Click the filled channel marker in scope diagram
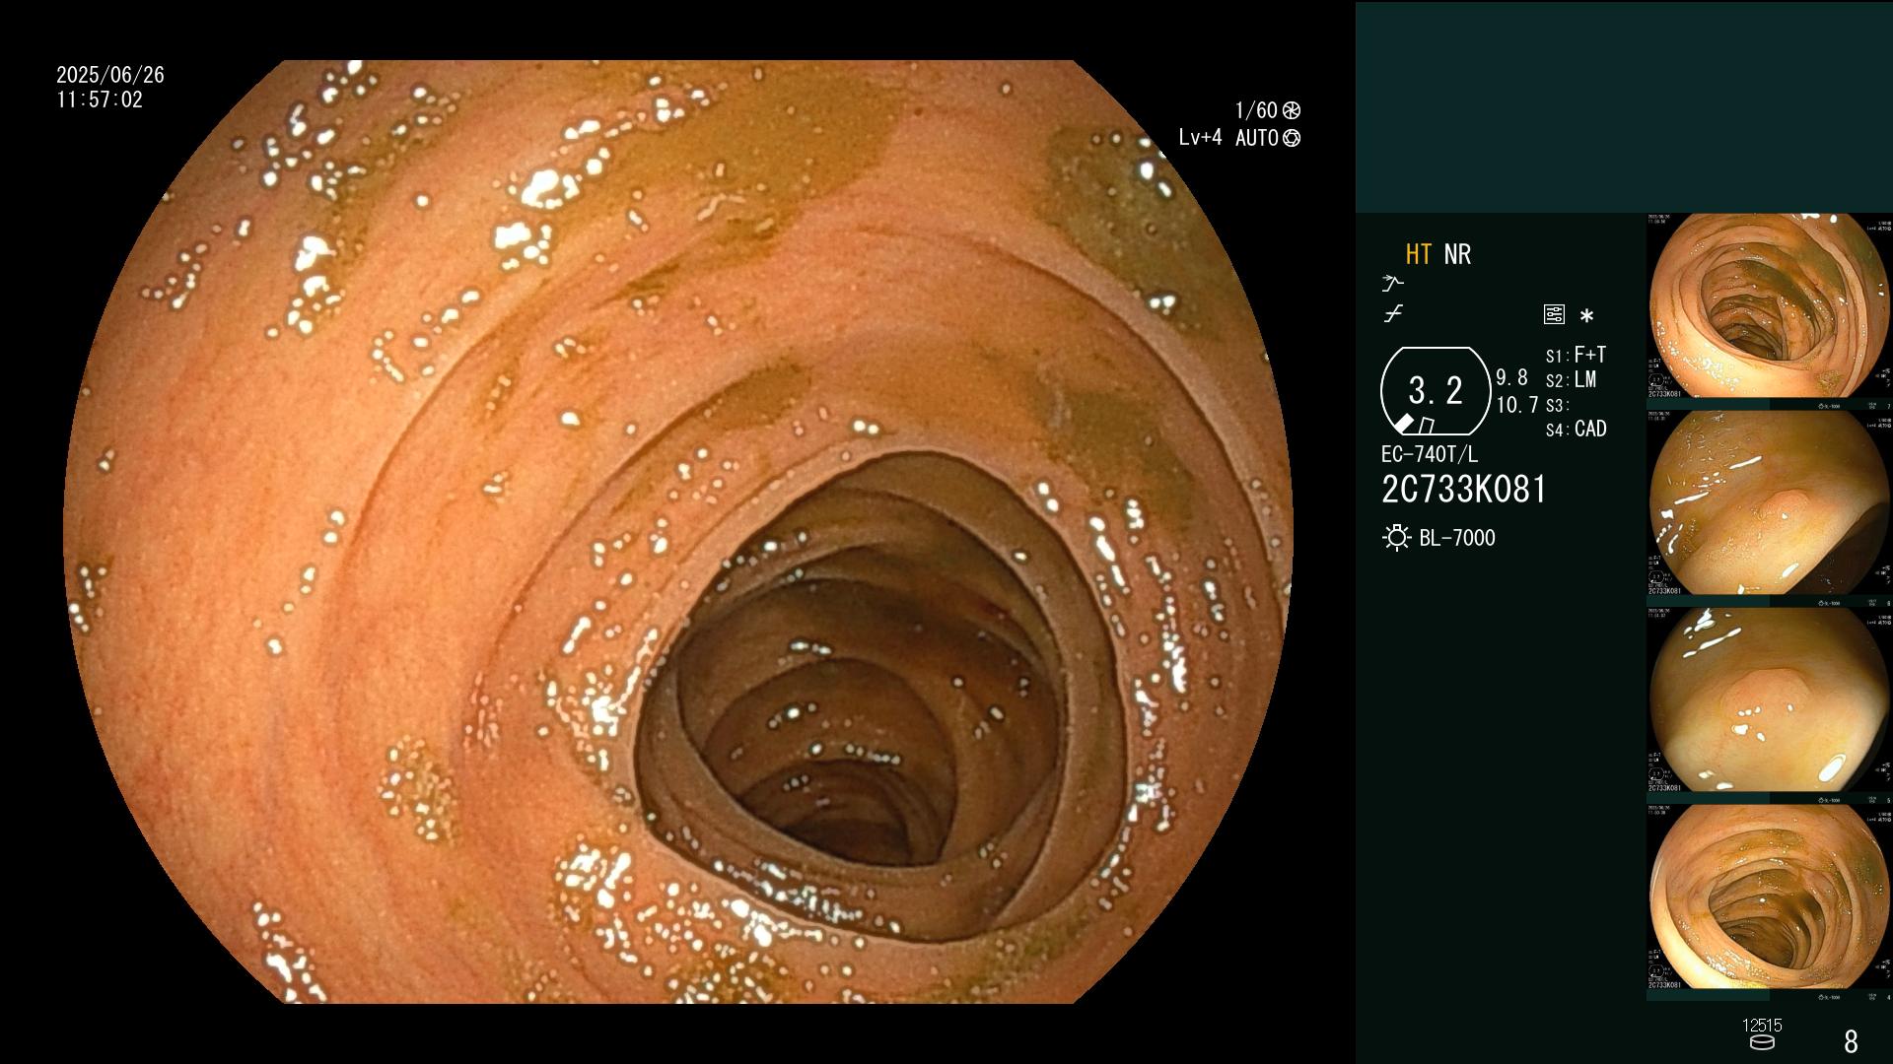 coord(1405,424)
